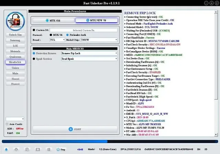Click the log scrollbar down arrow
This screenshot has height=154, width=220.
216,135
